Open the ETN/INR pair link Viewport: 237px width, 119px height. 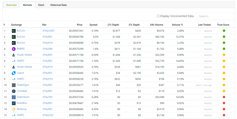click(x=48, y=49)
